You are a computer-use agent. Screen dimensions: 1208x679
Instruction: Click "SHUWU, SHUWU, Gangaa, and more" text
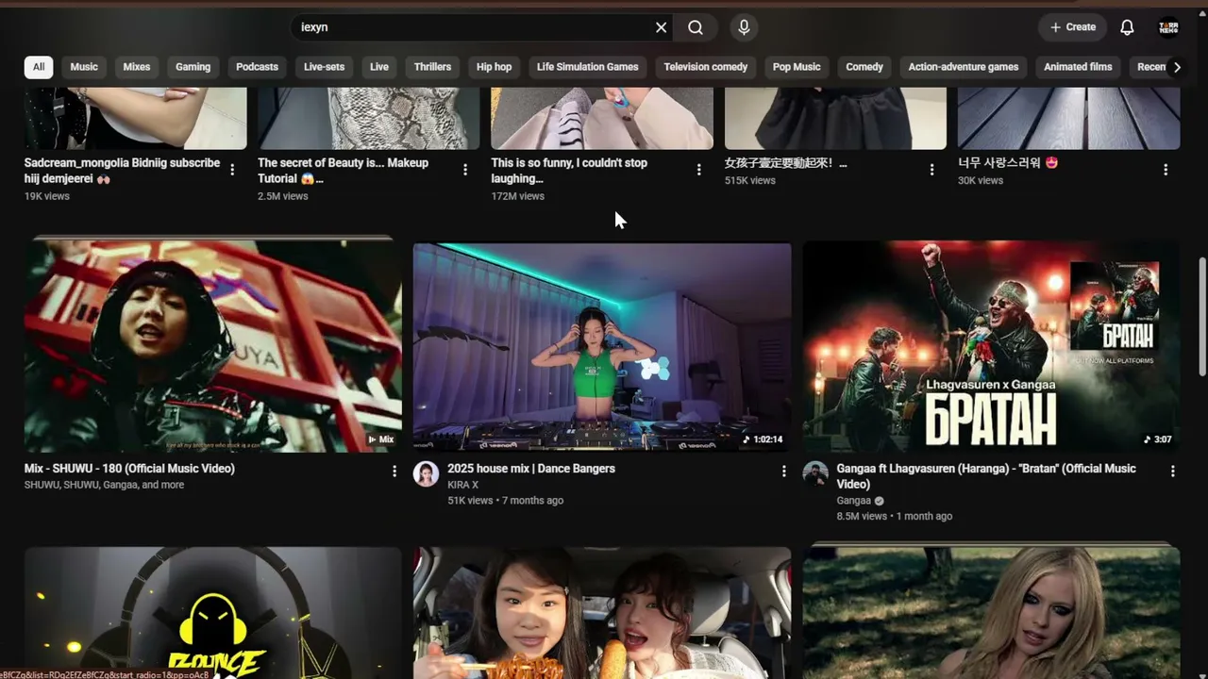104,485
